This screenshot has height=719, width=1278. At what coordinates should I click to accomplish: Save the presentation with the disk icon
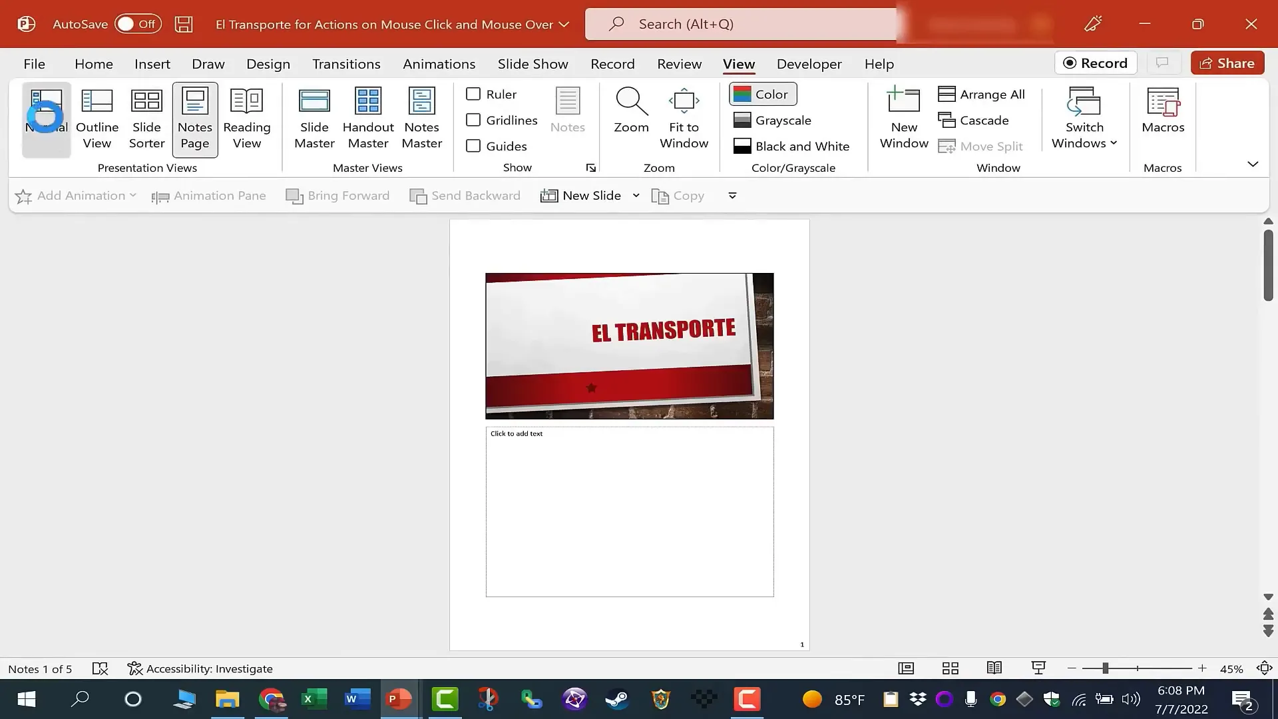pyautogui.click(x=184, y=24)
